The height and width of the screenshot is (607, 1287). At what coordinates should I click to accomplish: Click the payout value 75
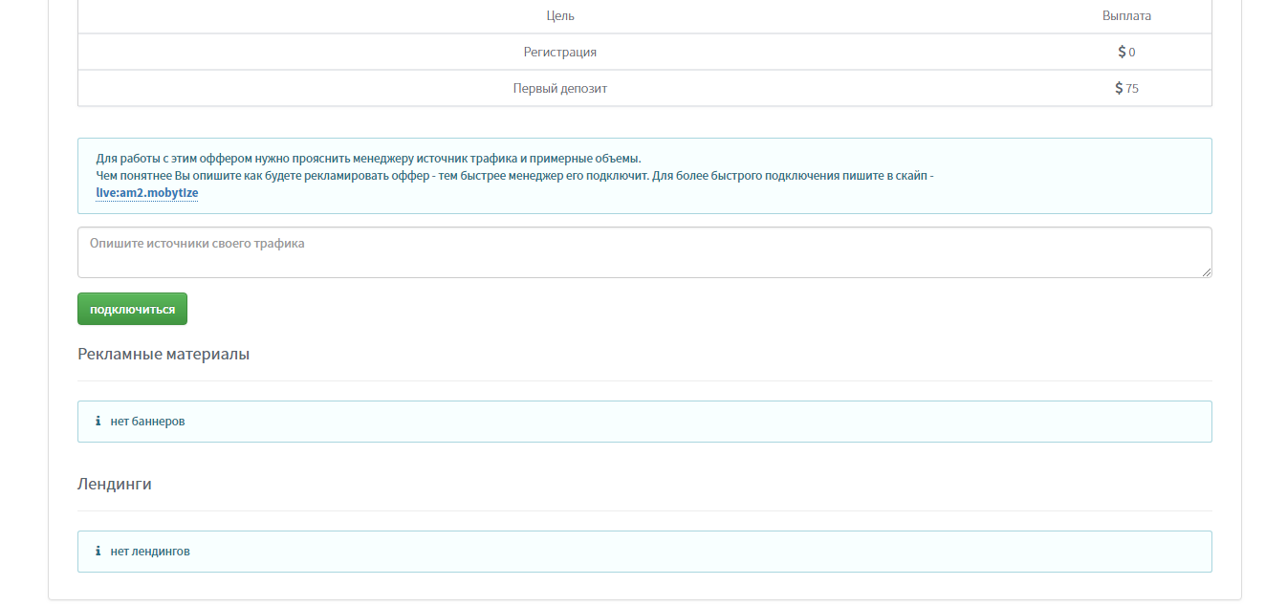pyautogui.click(x=1132, y=89)
